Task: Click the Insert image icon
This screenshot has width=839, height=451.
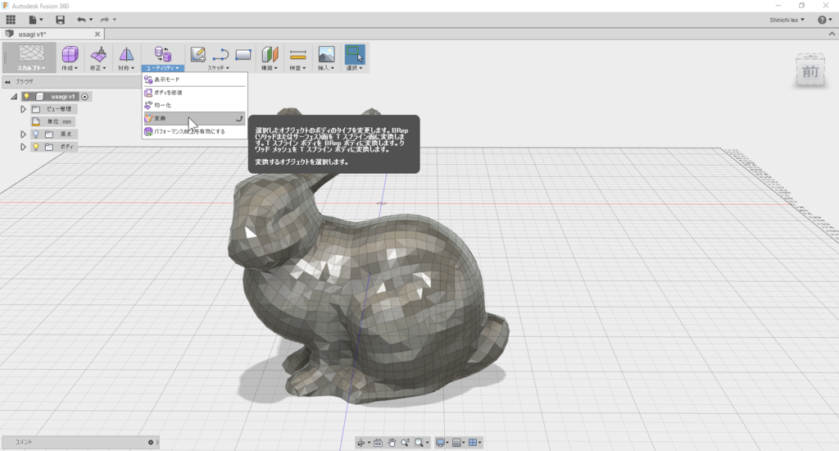Action: [326, 54]
